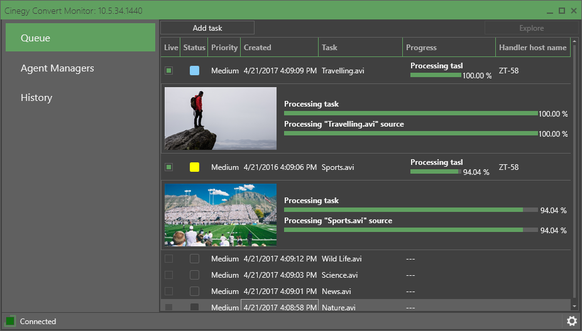Select the Nature.avi task name
Viewport: 582px width, 331px height.
click(339, 307)
